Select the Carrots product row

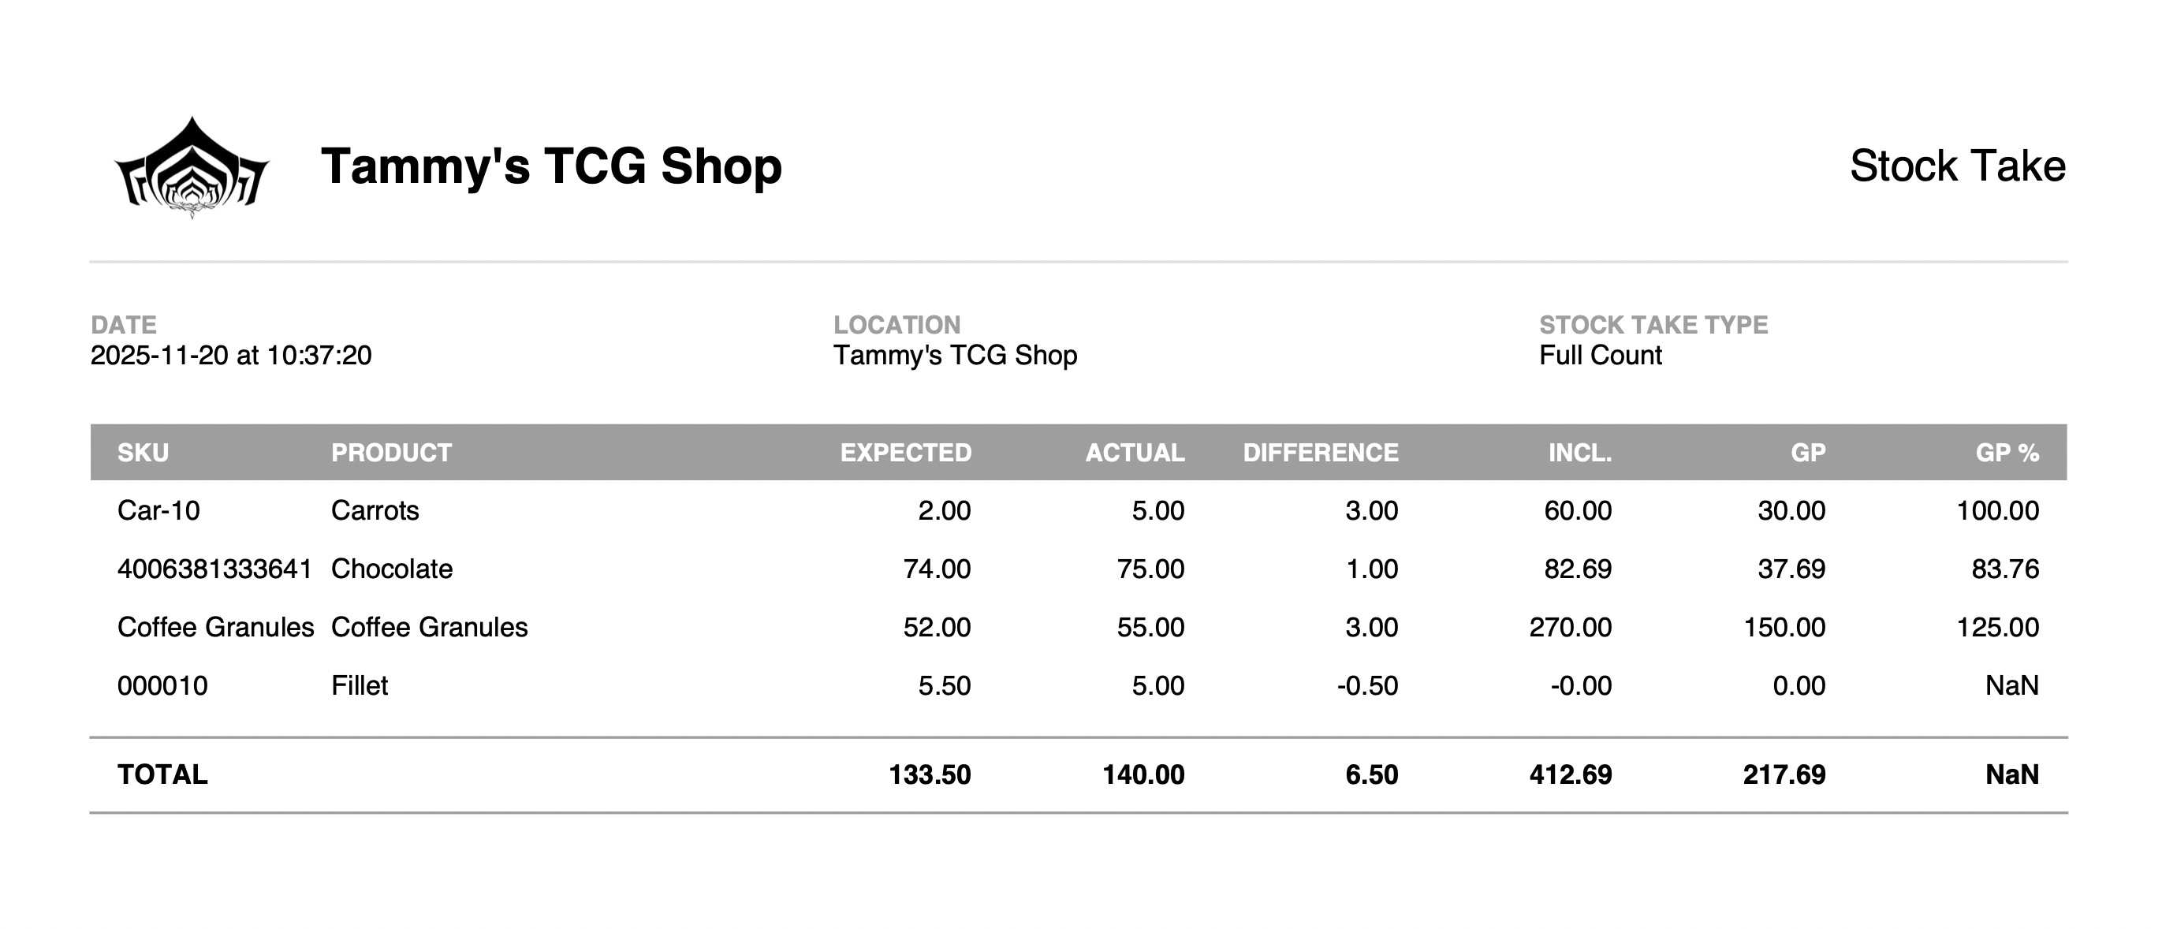point(375,510)
